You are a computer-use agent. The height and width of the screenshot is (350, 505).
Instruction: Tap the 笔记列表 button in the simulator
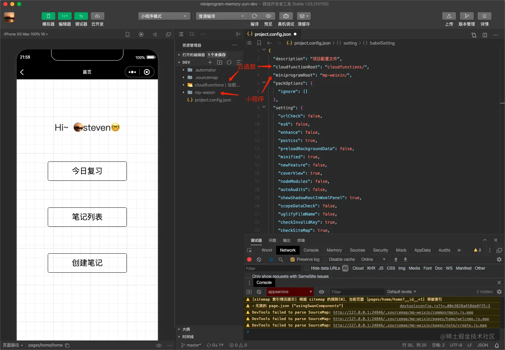[x=87, y=217]
